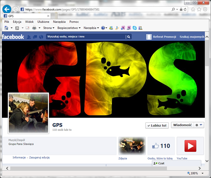The image size is (211, 178).
Task: Open the GPS profile picture thumbnail
Action: [28, 113]
